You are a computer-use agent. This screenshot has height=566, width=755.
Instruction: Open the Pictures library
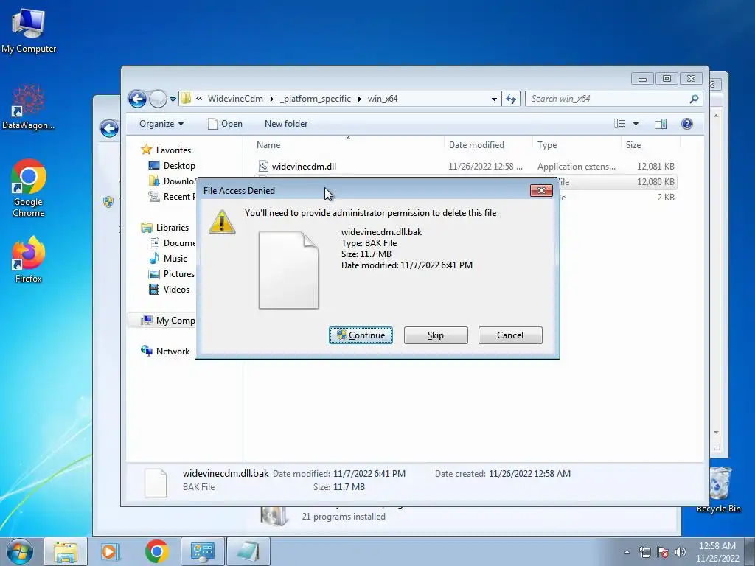178,274
